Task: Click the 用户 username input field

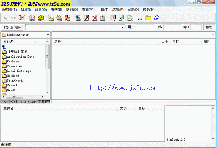Action: pyautogui.click(x=145, y=27)
